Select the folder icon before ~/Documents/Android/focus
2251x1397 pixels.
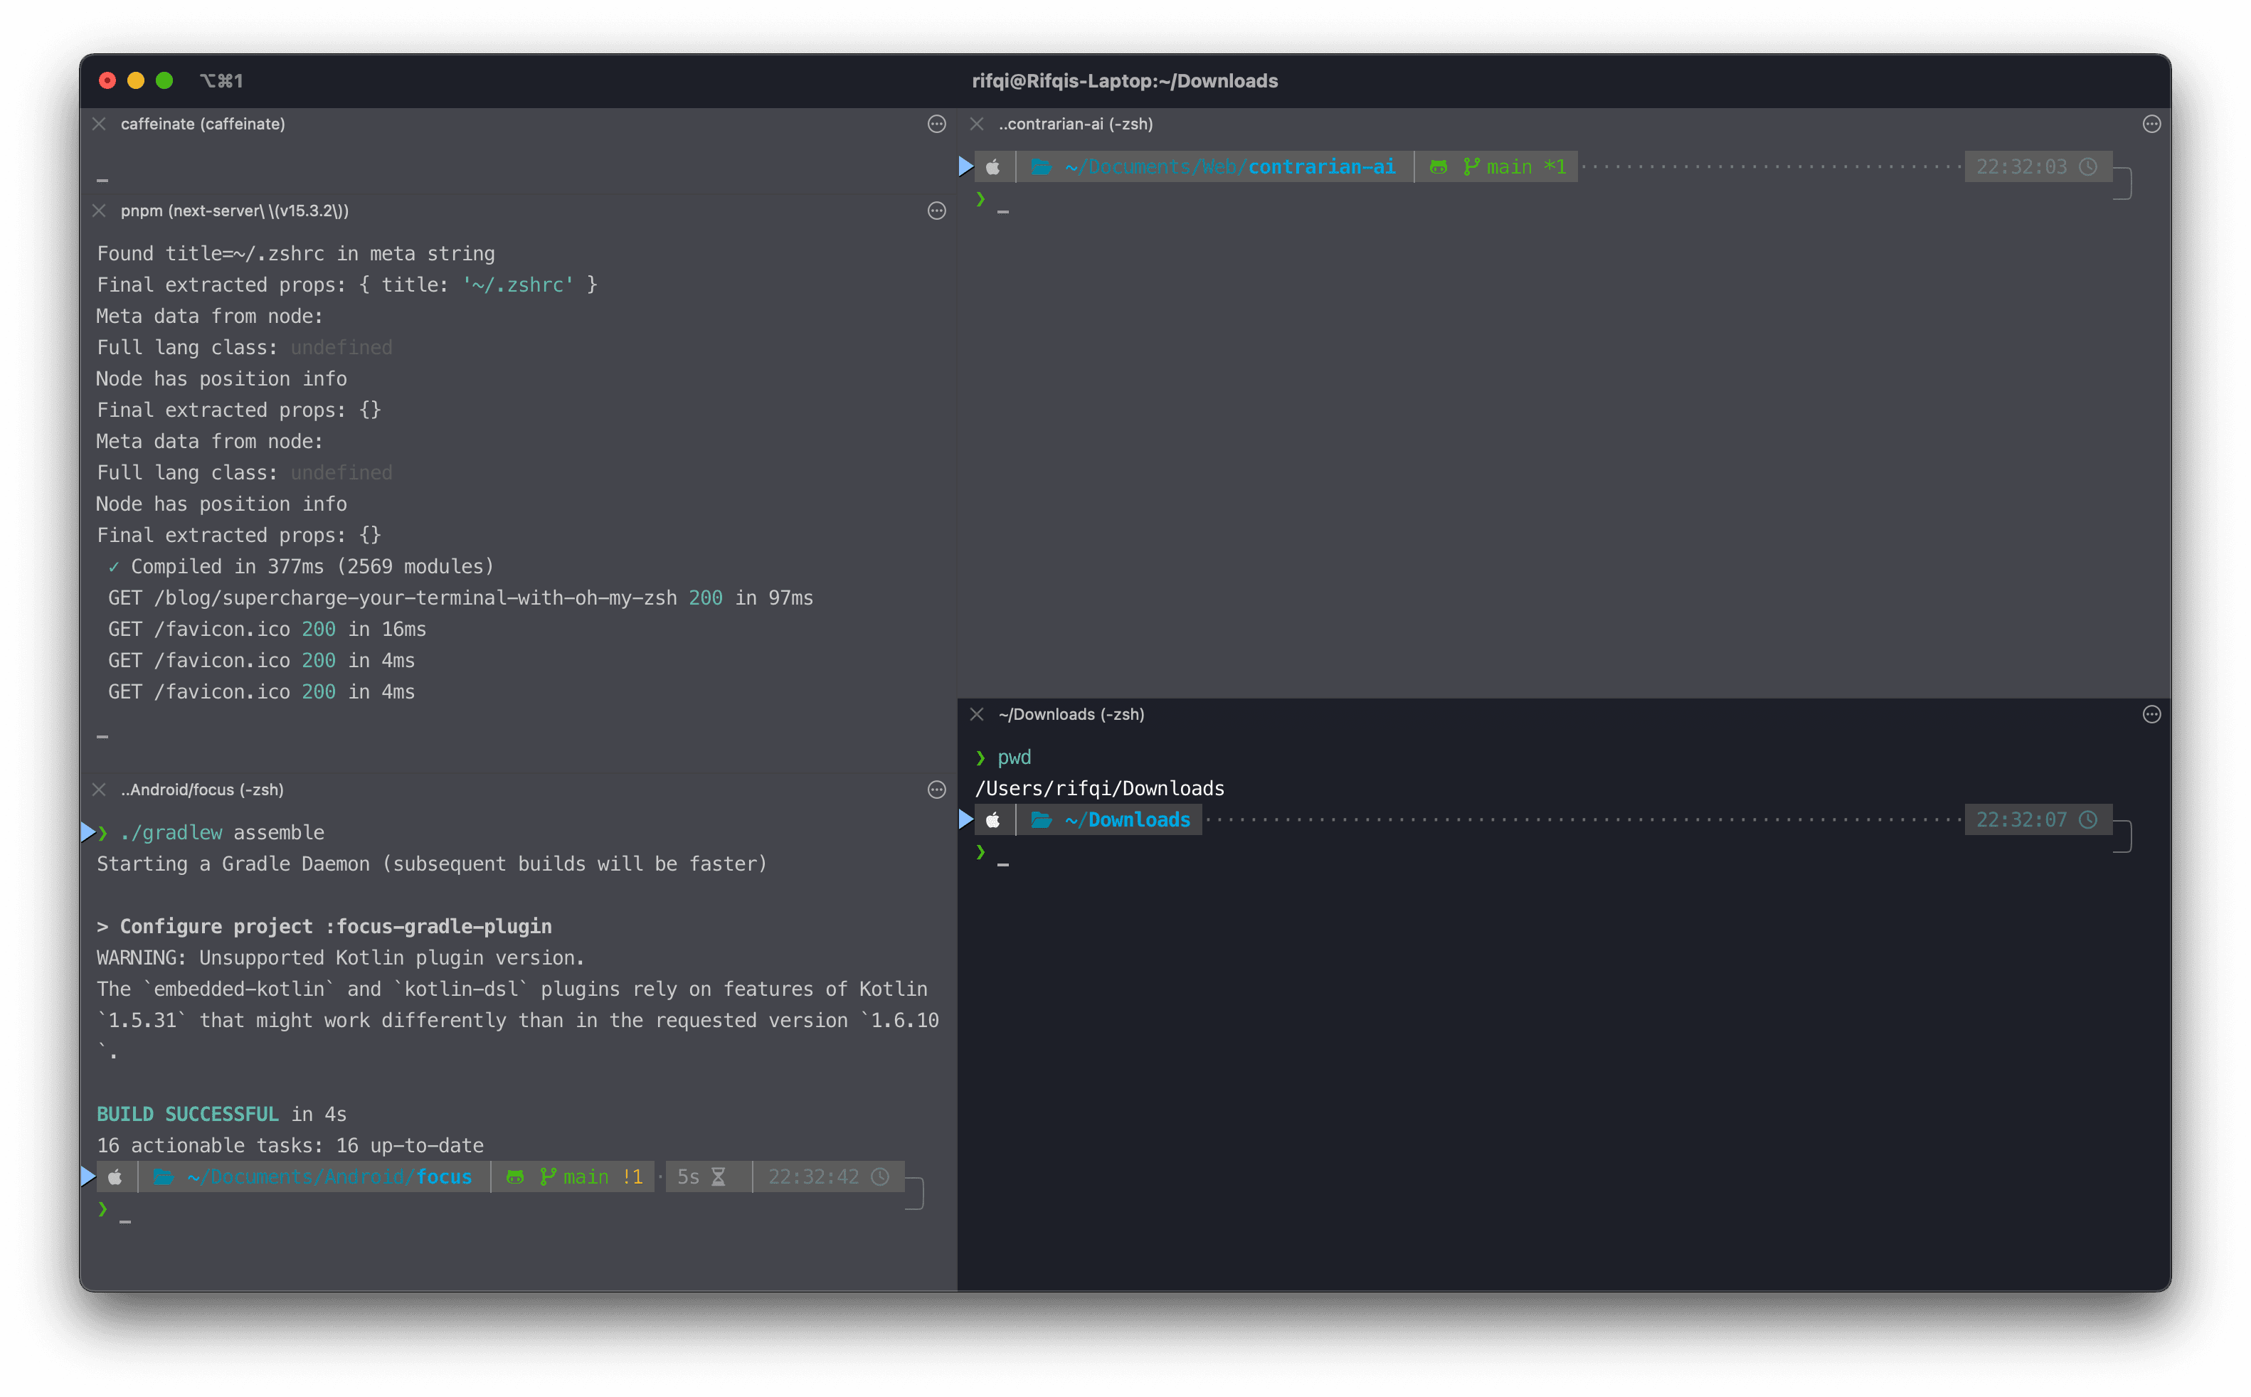pyautogui.click(x=164, y=1176)
